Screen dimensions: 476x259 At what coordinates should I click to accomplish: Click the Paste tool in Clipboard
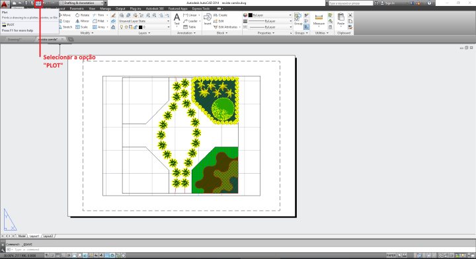point(341,20)
